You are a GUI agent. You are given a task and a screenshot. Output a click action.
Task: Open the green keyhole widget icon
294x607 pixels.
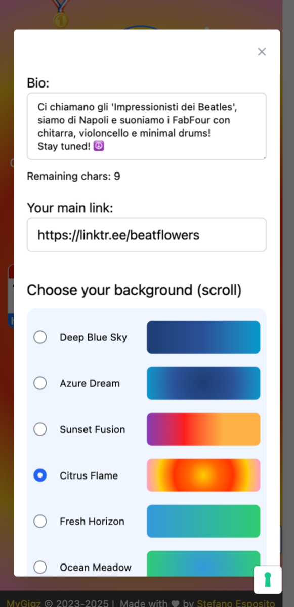coord(268,580)
